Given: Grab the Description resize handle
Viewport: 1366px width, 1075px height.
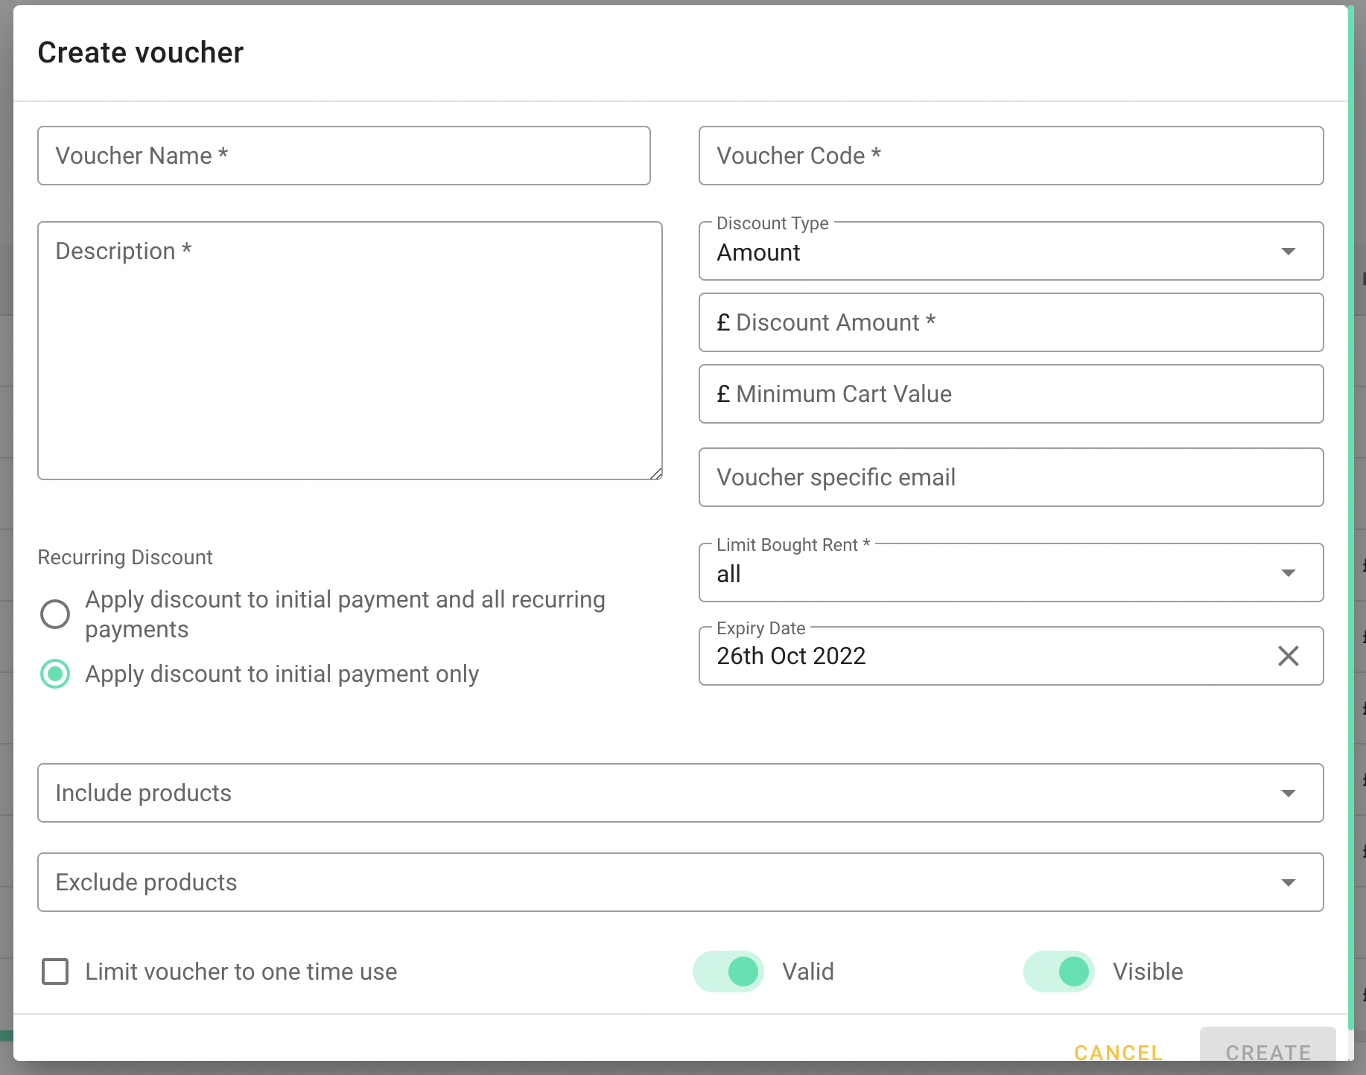Looking at the screenshot, I should (x=656, y=474).
